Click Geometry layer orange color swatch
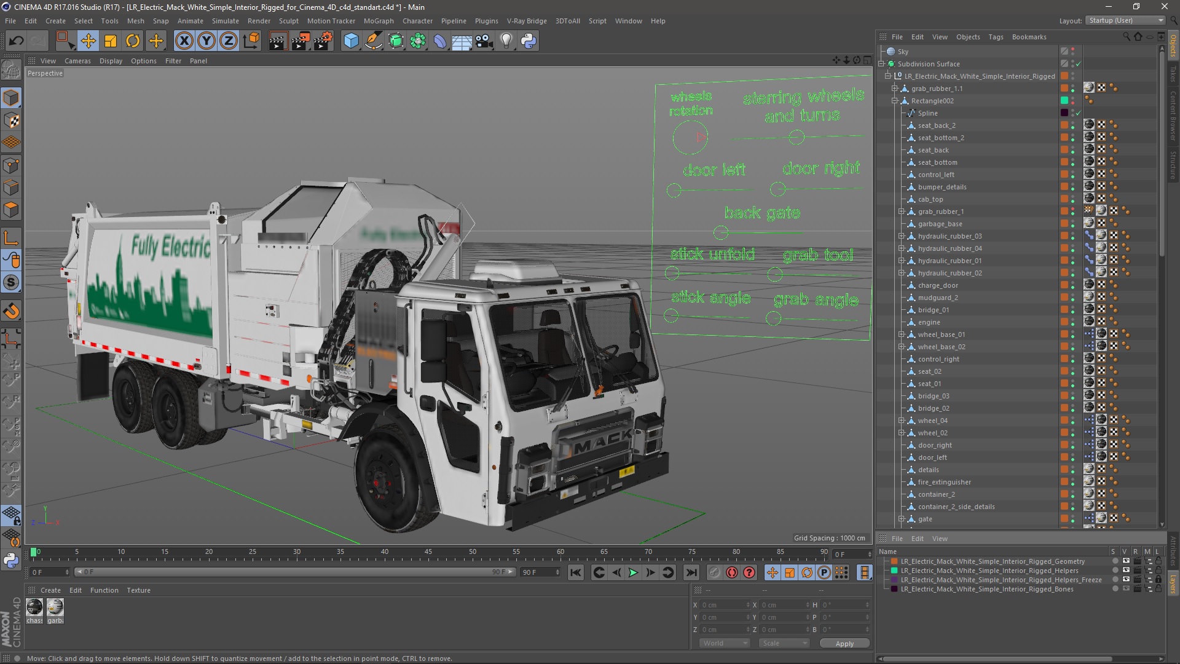 (895, 561)
